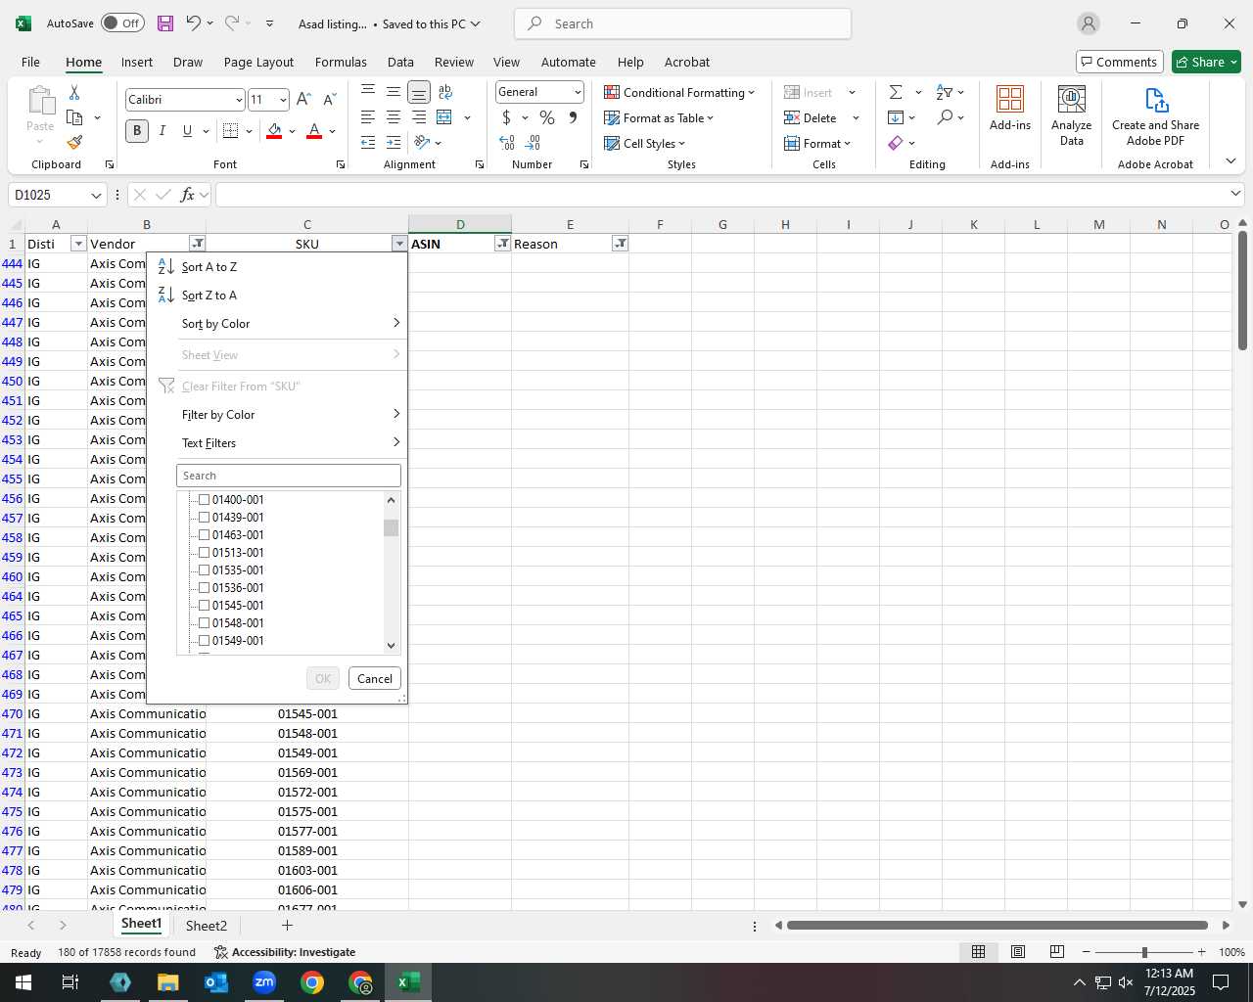
Task: Click Decrease Font Size icon
Action: [329, 99]
